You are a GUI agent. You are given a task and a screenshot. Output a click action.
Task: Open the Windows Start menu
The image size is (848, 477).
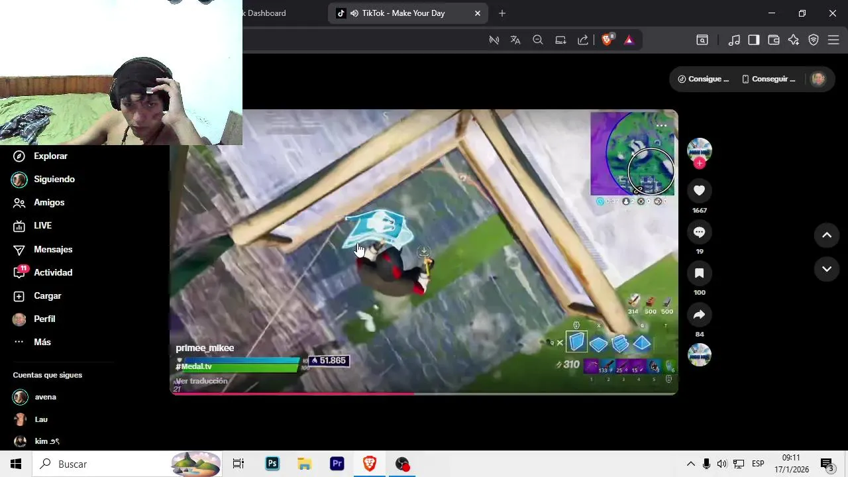tap(16, 464)
